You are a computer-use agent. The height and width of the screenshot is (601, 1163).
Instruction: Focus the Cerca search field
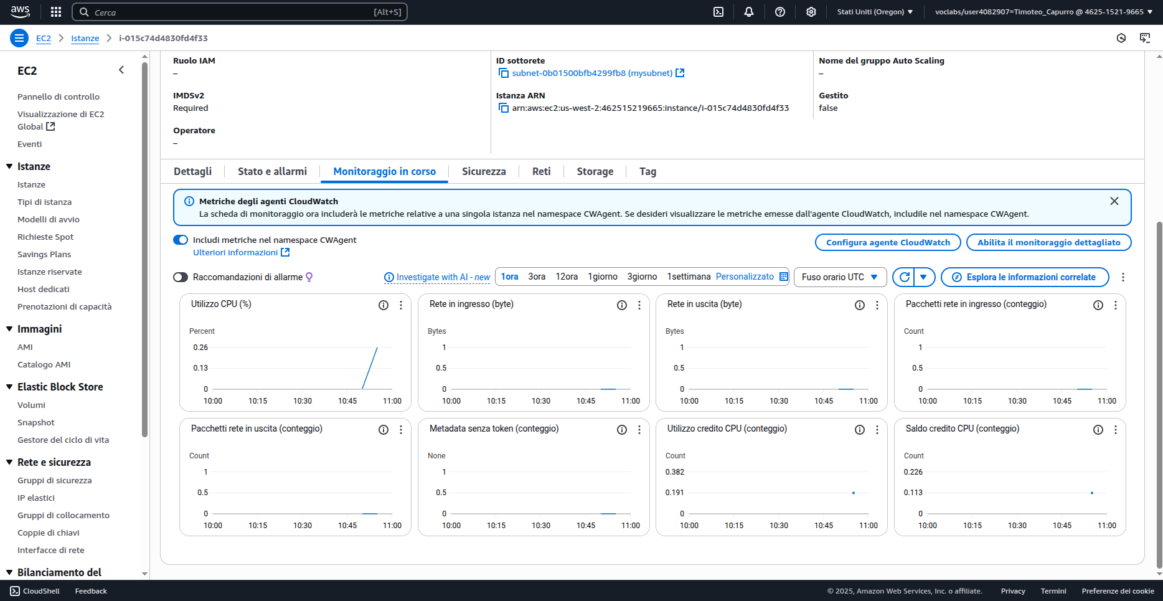coord(240,12)
